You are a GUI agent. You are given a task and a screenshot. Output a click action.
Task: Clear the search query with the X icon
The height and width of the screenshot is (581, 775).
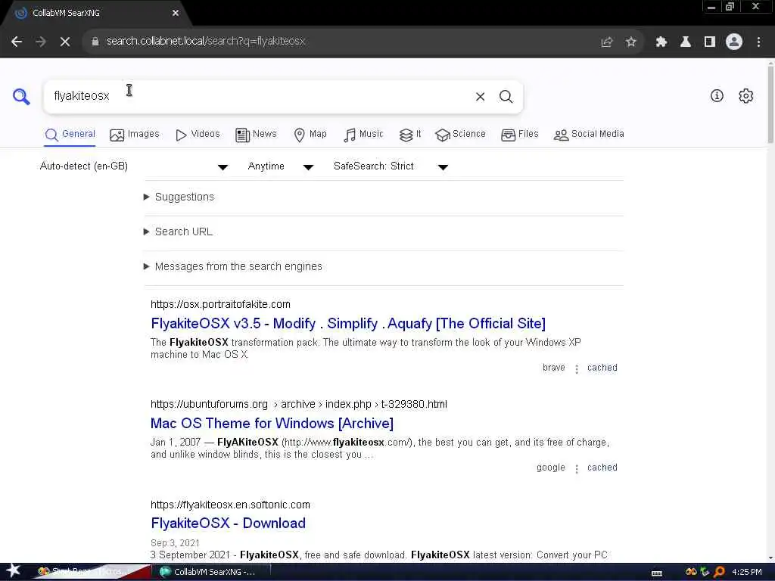click(x=480, y=97)
